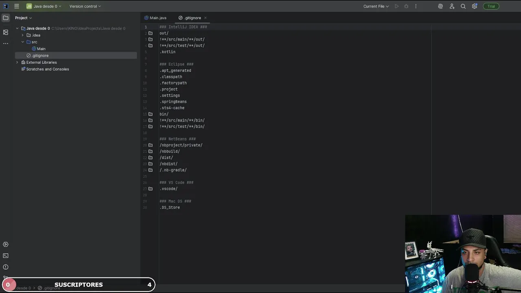The image size is (521, 293).
Task: Click gutter folder icon for !**/src/test/**/out/
Action: tap(151, 46)
